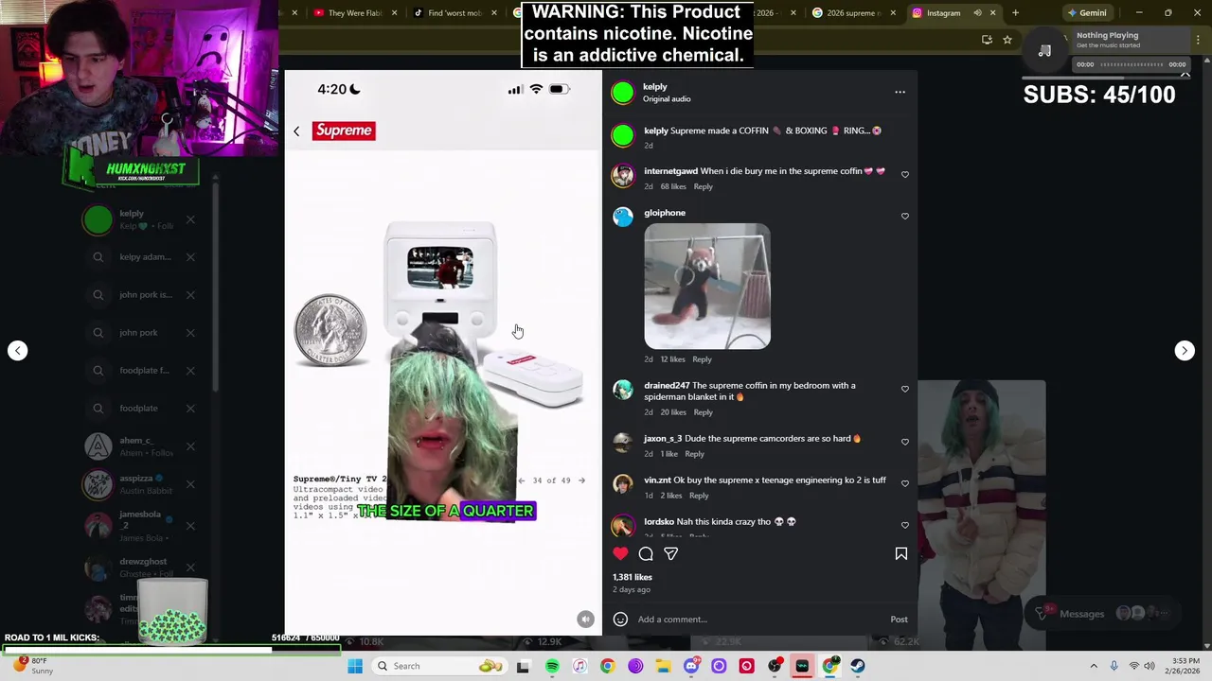Toggle the reel's sound
Viewport: 1212px width, 681px height.
585,620
